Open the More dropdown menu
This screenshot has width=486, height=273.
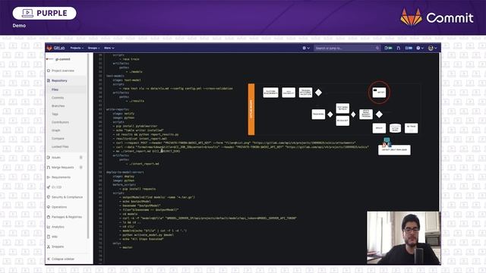(x=109, y=48)
